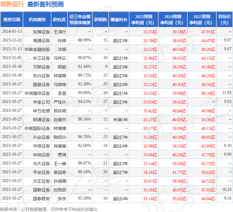Select the 近三年业绩预测准确度 column header
The image size is (233, 212).
coord(80,19)
